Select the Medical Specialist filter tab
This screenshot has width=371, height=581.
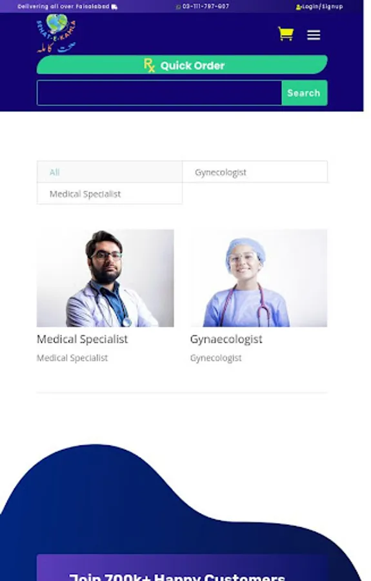coord(110,194)
